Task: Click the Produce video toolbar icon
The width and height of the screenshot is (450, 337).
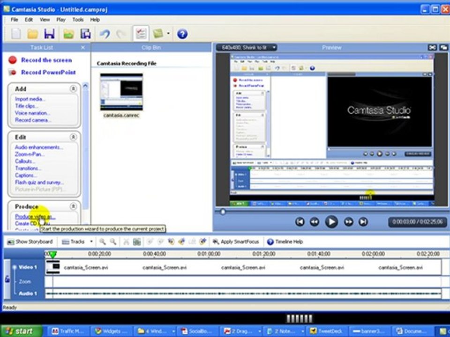Action: click(85, 34)
